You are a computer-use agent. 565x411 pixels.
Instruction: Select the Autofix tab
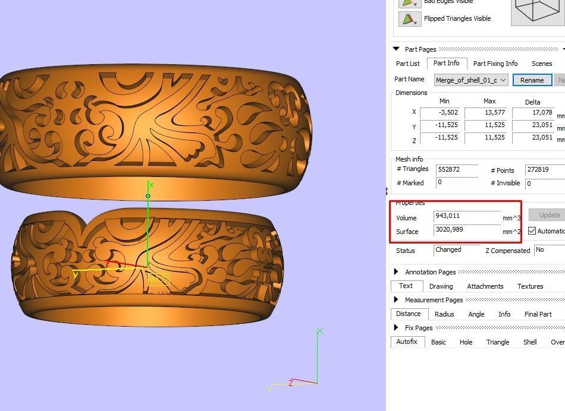(407, 342)
